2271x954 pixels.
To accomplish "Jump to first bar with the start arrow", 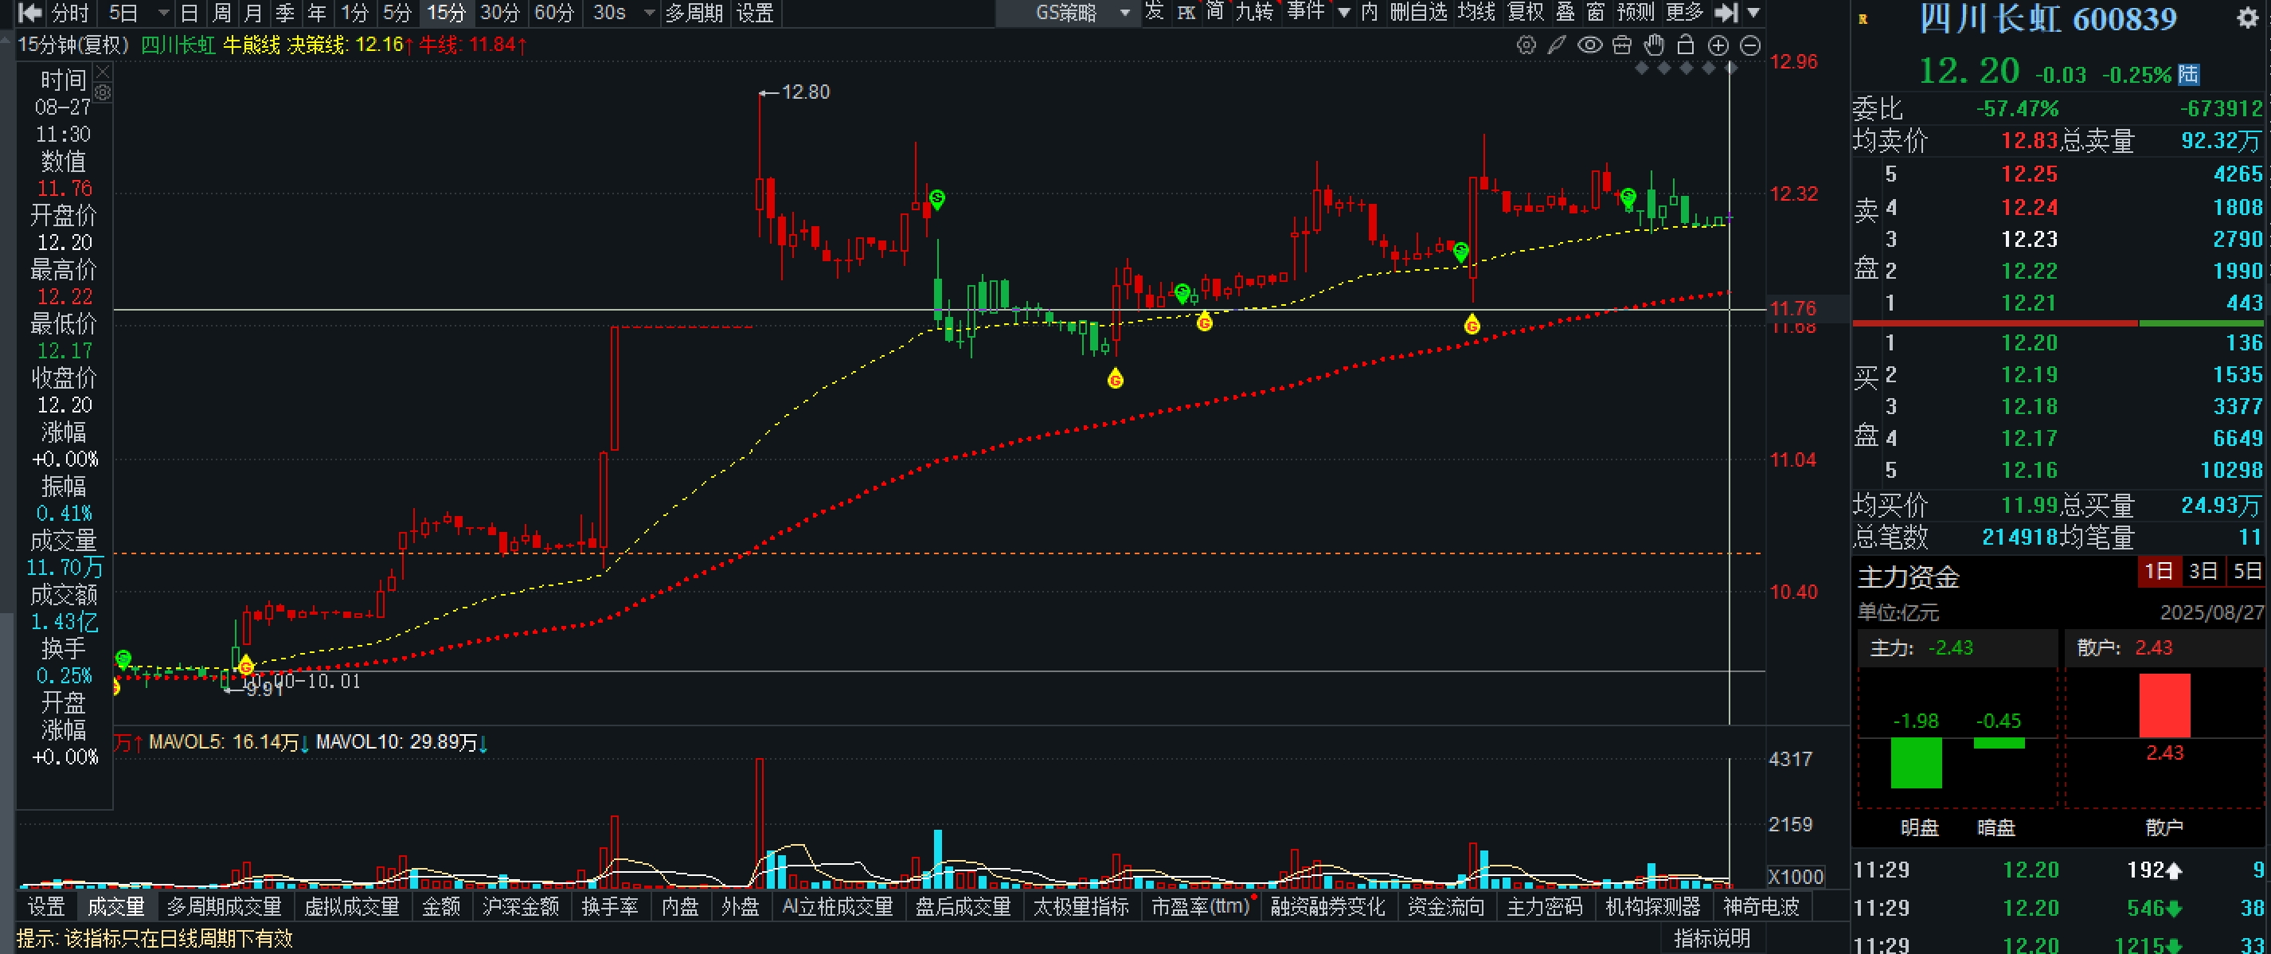I will point(30,13).
